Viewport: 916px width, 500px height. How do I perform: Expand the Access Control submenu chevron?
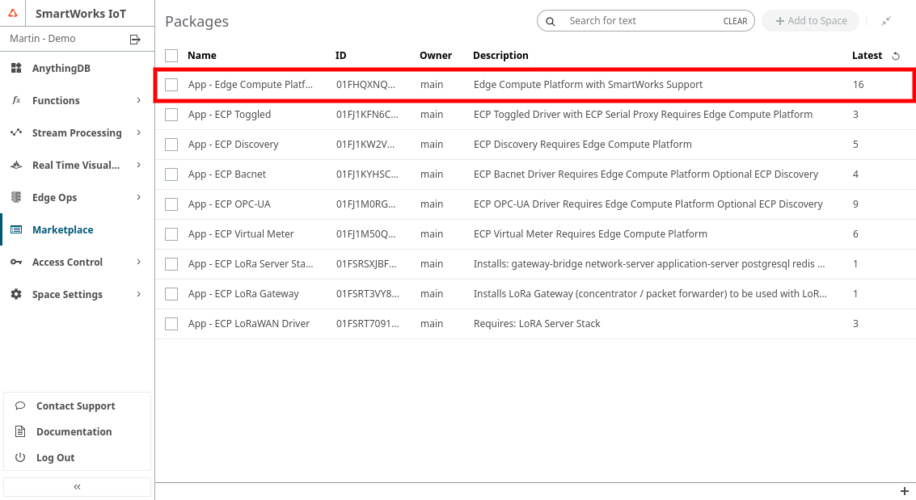pyautogui.click(x=138, y=262)
